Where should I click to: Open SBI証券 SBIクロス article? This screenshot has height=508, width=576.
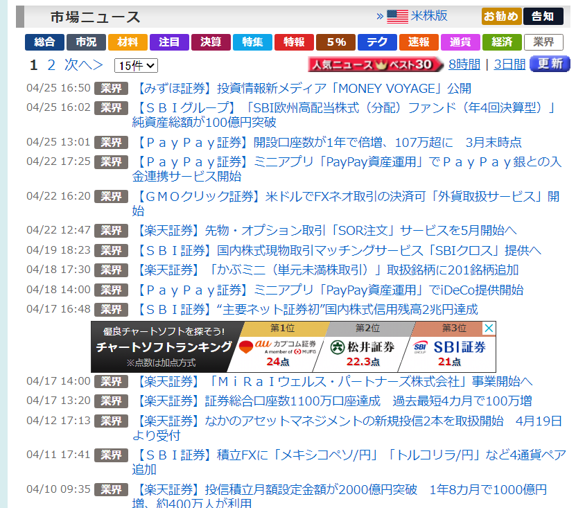pos(339,250)
